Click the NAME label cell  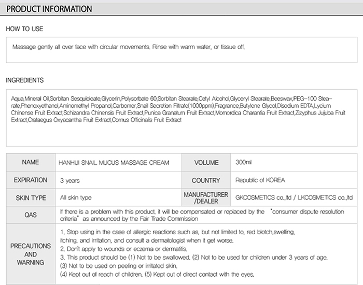pos(31,163)
